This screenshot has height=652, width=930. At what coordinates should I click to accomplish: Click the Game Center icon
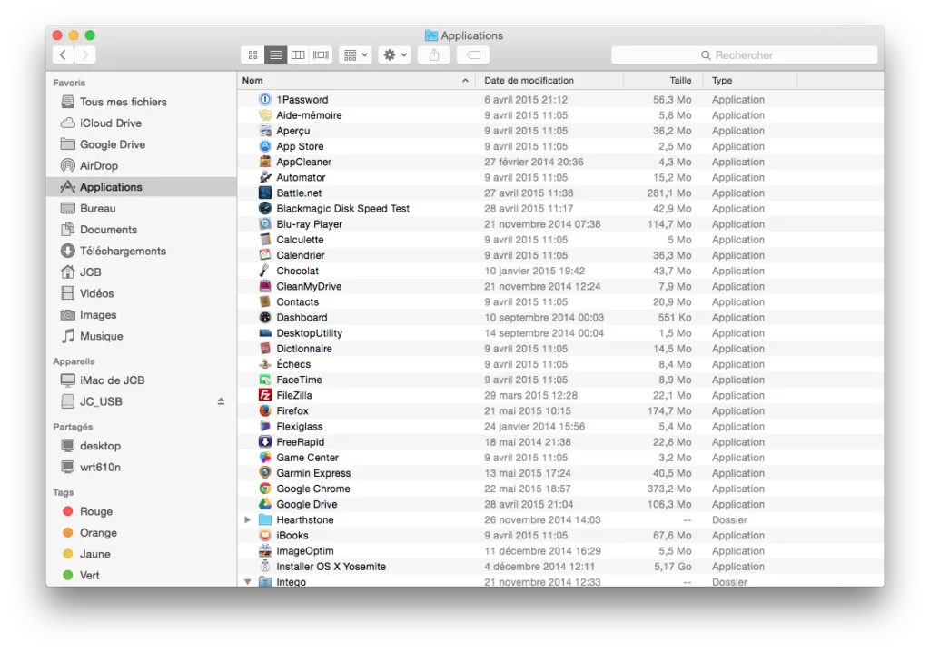pos(265,458)
